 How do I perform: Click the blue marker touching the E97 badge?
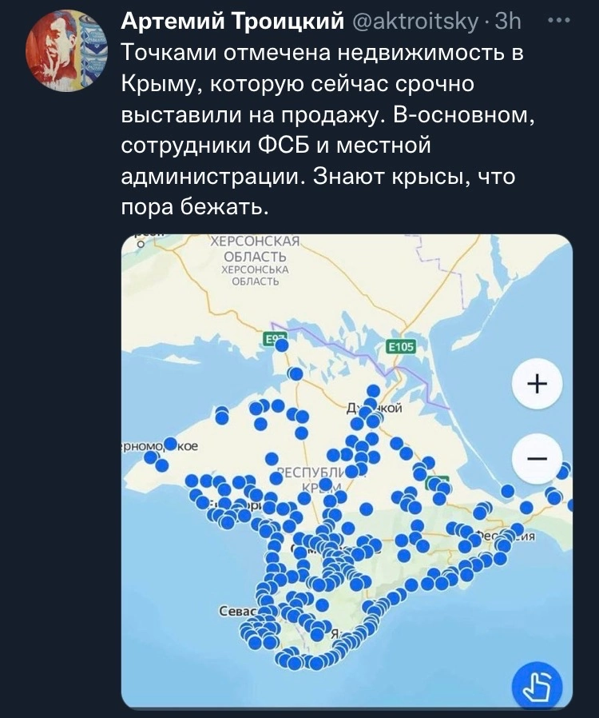[281, 347]
